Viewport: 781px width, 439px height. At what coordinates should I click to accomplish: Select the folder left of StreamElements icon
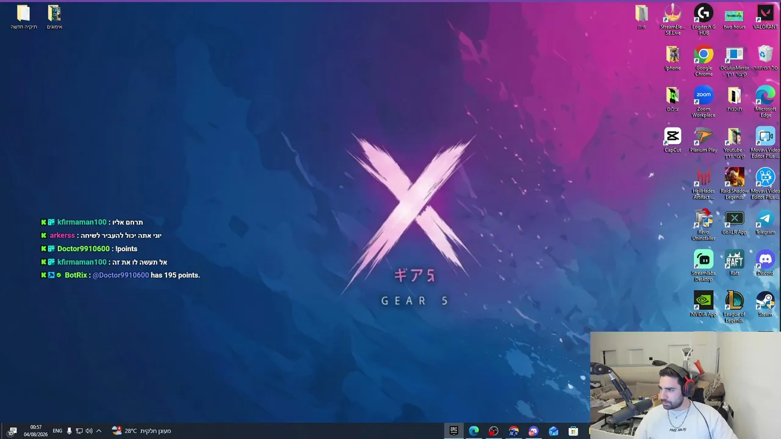pyautogui.click(x=641, y=18)
